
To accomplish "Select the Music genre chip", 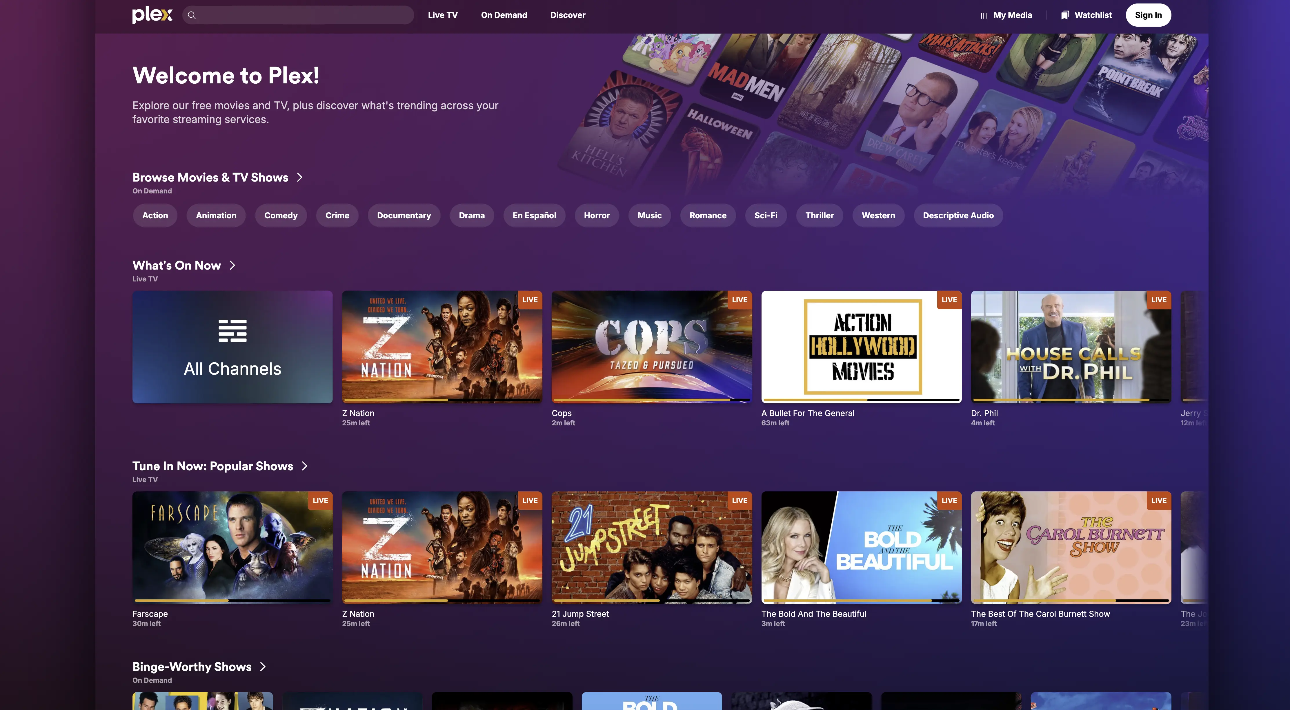I will click(x=650, y=215).
